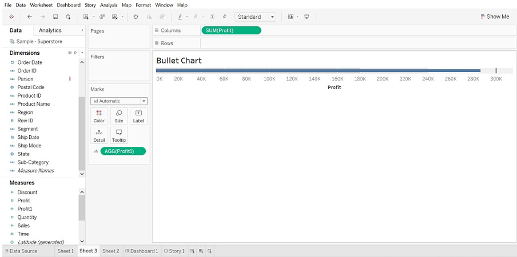Create new worksheet from toolbar icon
Viewport: 517px width, 257px height.
[86, 17]
